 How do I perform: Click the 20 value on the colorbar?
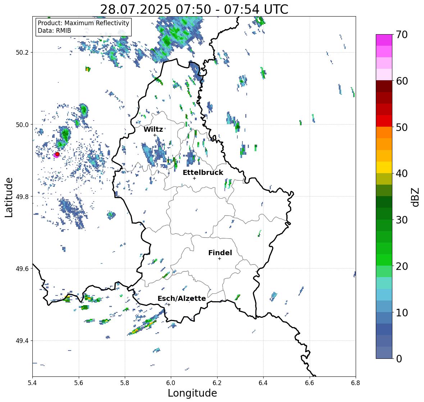(x=402, y=266)
